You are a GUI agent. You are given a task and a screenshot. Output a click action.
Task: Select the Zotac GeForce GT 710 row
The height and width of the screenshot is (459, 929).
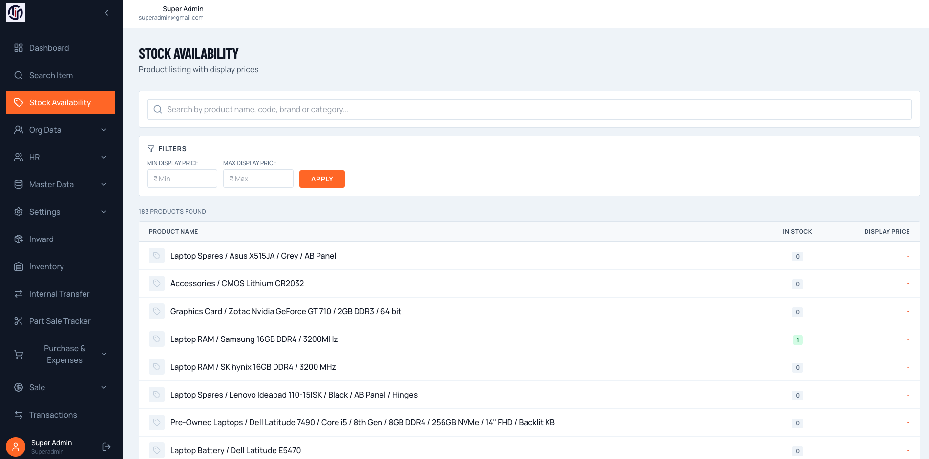coord(529,311)
